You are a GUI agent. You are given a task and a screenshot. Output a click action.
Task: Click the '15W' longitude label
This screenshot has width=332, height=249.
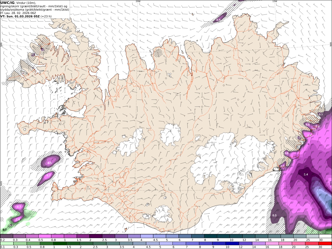pyautogui.click(x=275, y=1)
